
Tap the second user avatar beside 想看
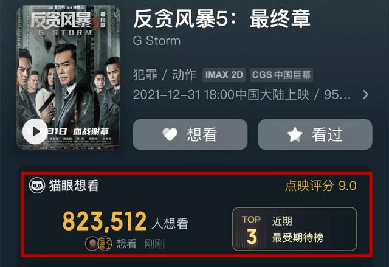click(105, 244)
